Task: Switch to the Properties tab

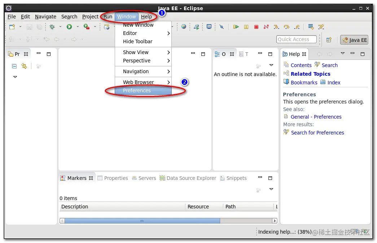Action: 113,178
